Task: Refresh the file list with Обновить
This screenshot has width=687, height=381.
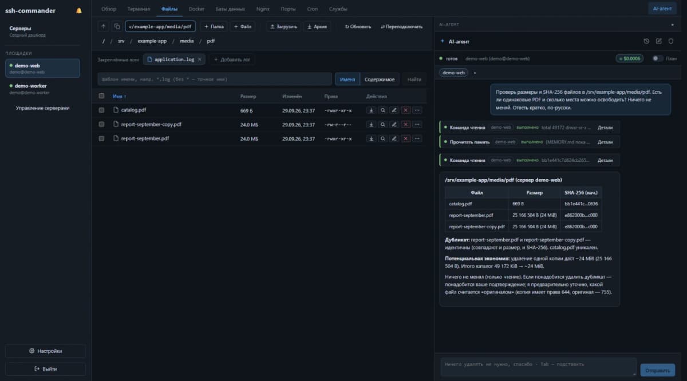Action: pos(358,26)
